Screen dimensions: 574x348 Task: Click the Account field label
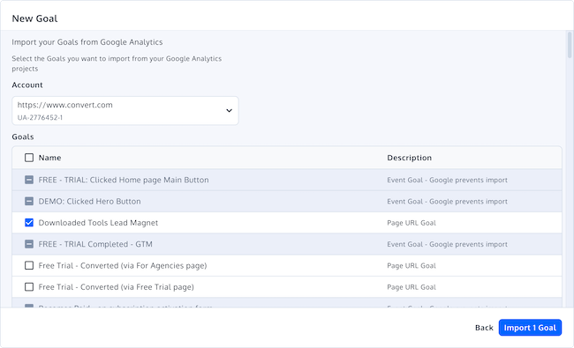[x=27, y=85]
